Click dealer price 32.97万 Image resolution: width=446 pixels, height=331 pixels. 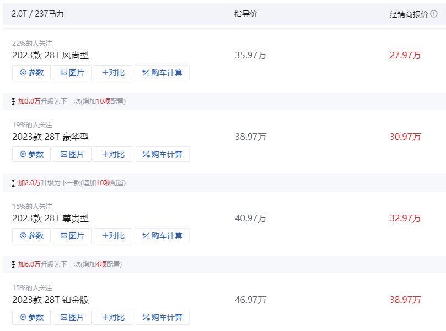tap(405, 218)
